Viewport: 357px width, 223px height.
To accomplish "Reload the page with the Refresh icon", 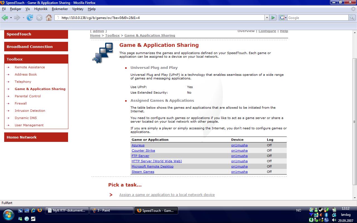I will (30, 18).
